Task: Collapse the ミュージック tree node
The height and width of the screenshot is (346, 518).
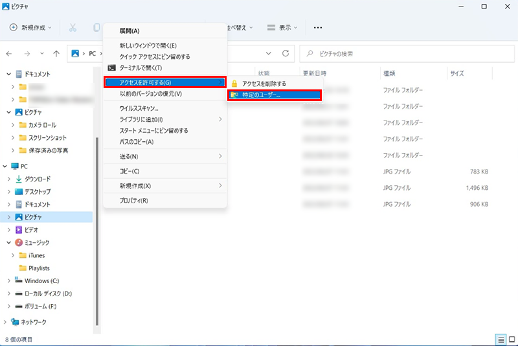Action: coord(8,242)
